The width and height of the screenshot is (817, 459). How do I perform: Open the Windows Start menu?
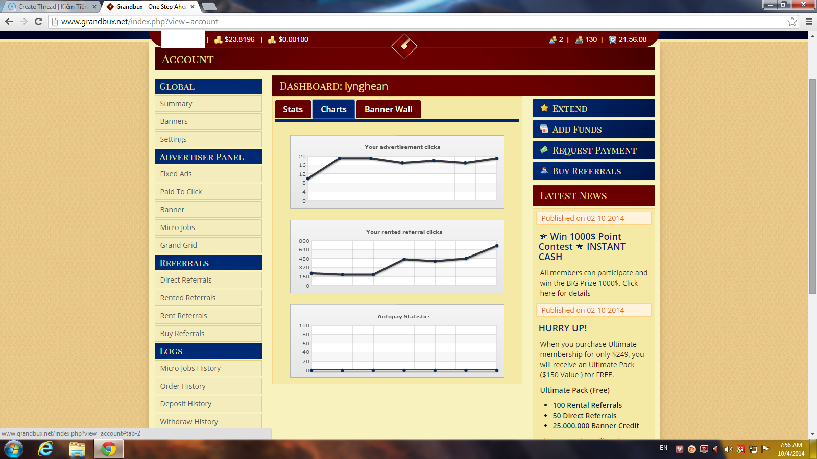(14, 449)
